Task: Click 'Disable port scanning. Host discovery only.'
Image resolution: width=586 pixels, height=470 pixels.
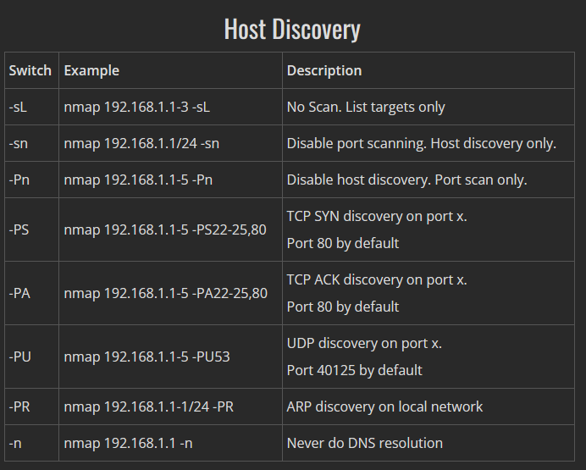Action: (422, 143)
